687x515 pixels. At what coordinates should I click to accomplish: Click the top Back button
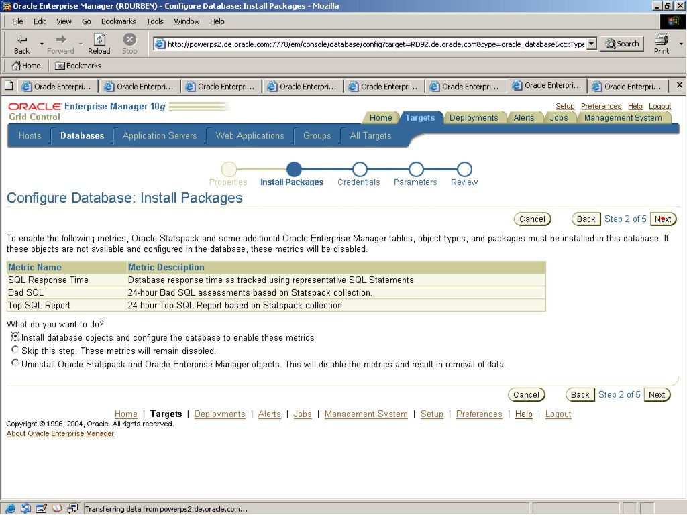[x=586, y=219]
